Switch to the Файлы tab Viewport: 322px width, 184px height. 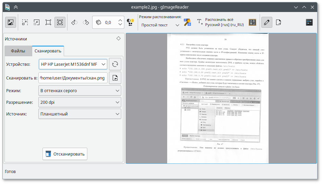[x=18, y=51]
